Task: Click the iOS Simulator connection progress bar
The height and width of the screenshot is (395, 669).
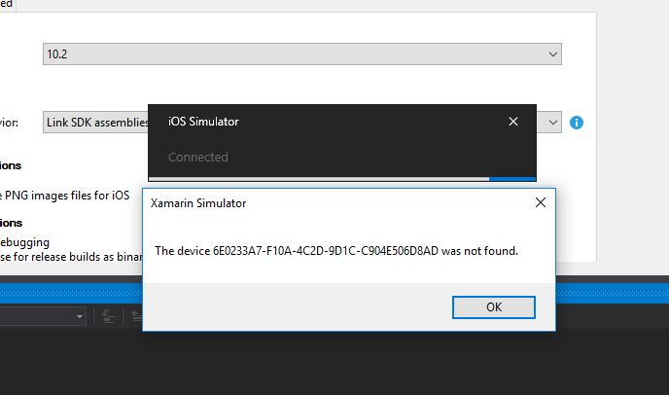Action: (x=341, y=179)
